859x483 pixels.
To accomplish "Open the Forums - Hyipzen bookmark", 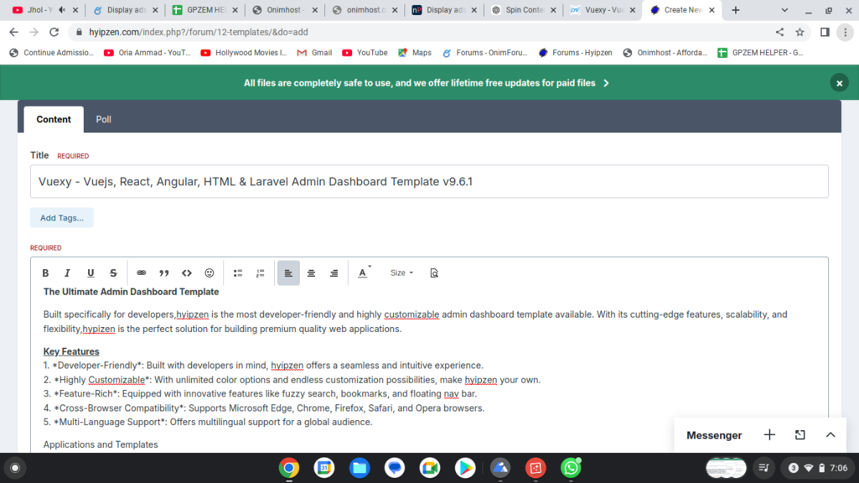I will point(576,53).
